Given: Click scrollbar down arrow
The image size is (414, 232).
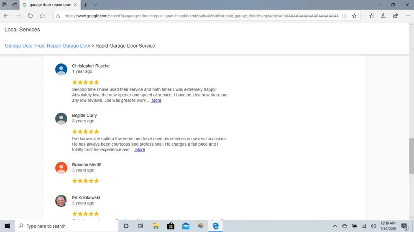Looking at the screenshot, I should click(x=411, y=218).
